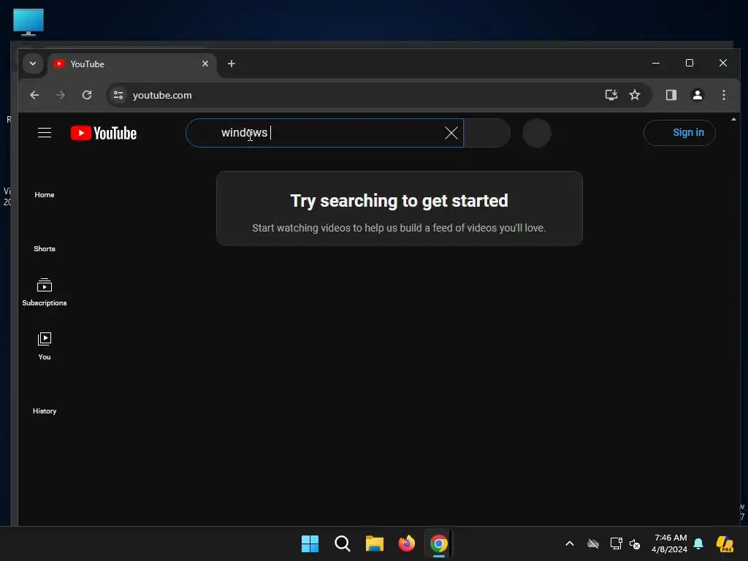748x561 pixels.
Task: Click the YouTube logo
Action: tap(104, 133)
